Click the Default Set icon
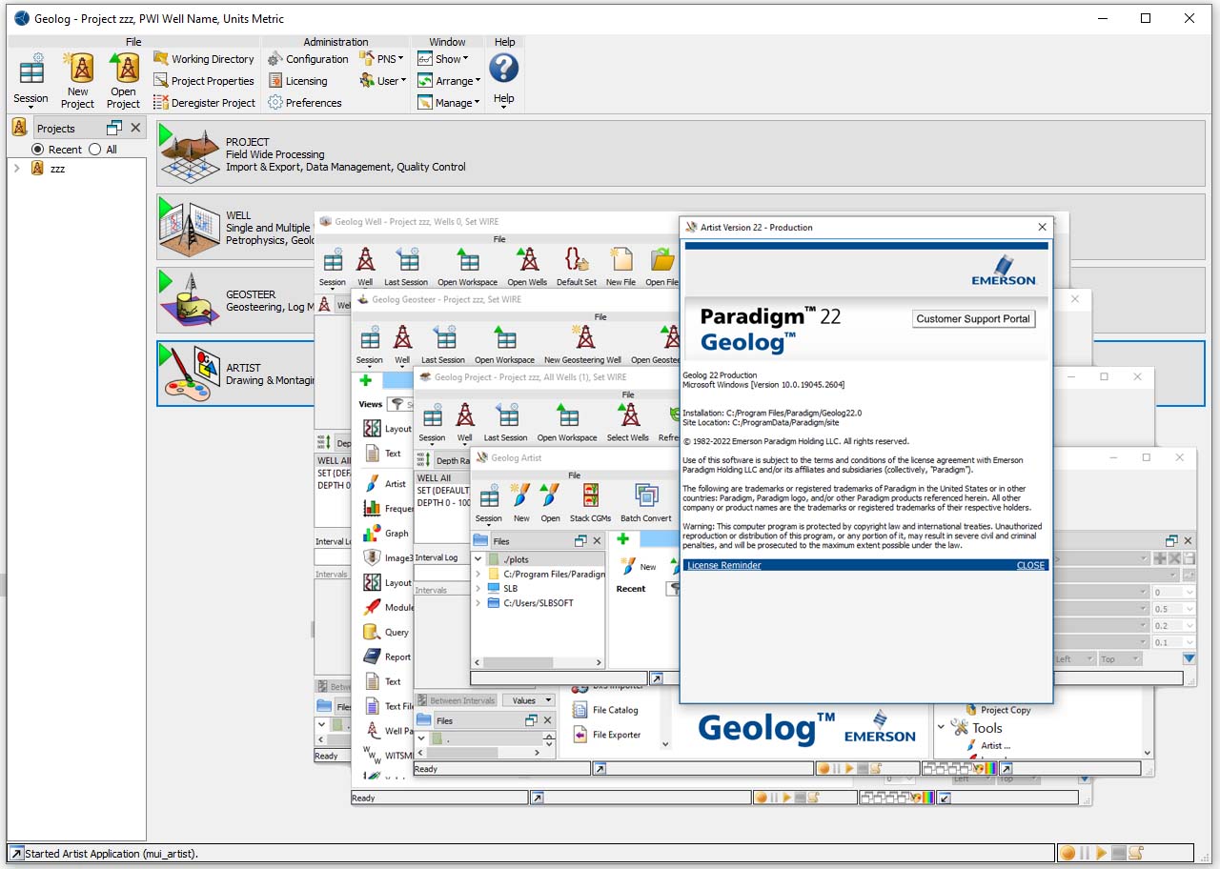Image resolution: width=1220 pixels, height=869 pixels. pos(576,260)
